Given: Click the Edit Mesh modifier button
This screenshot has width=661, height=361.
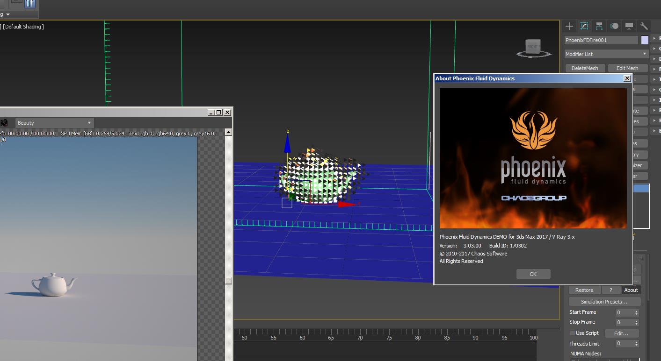Looking at the screenshot, I should tap(627, 68).
